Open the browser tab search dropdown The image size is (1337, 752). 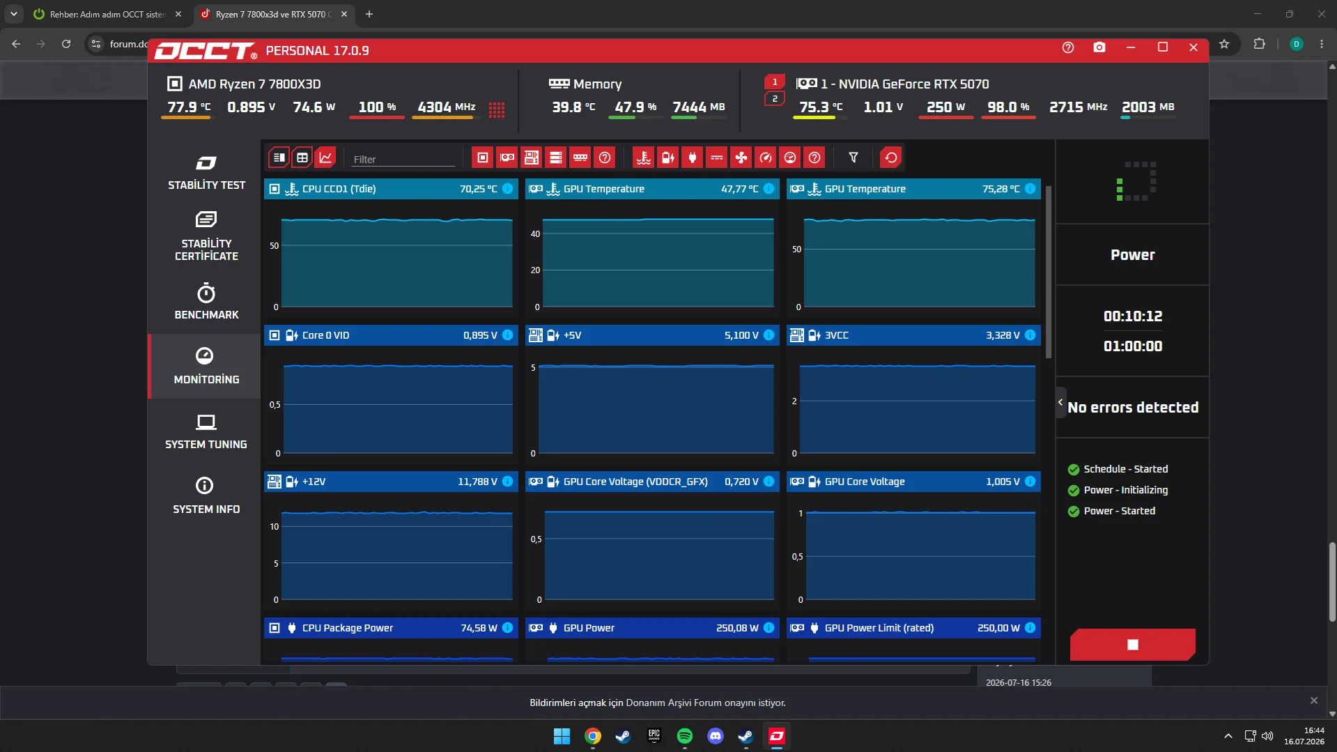coord(14,14)
